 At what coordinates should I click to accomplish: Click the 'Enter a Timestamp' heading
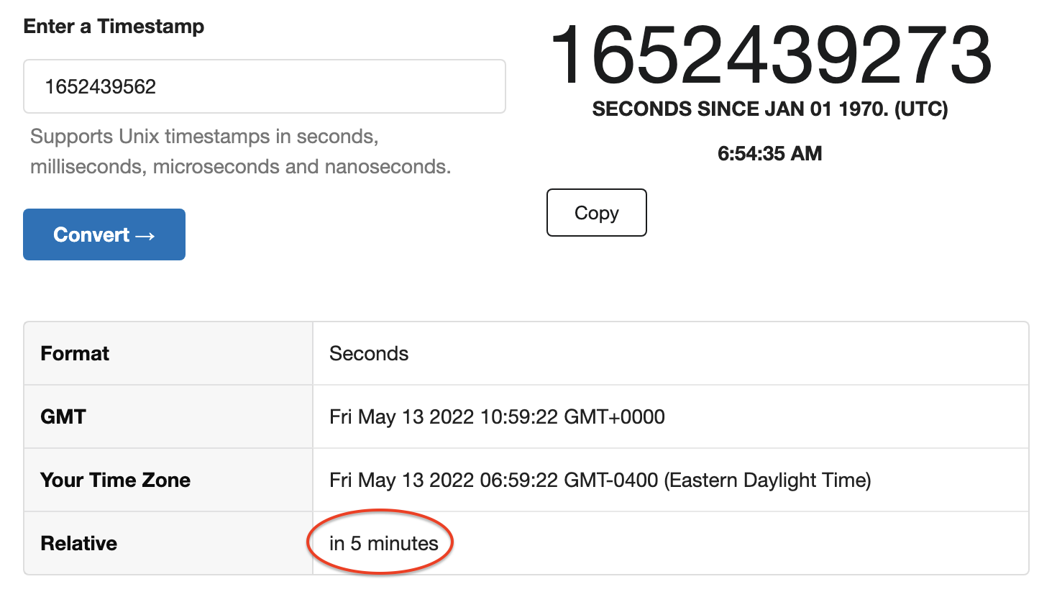[x=114, y=26]
